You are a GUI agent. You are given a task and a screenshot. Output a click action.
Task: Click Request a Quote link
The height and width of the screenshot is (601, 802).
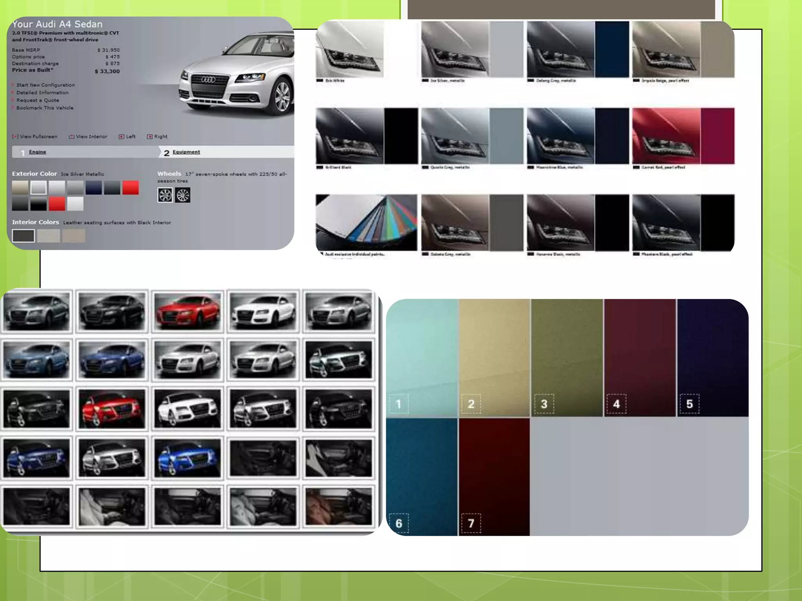pyautogui.click(x=38, y=100)
